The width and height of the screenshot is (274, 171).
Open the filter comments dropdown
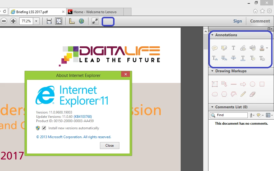260,115
